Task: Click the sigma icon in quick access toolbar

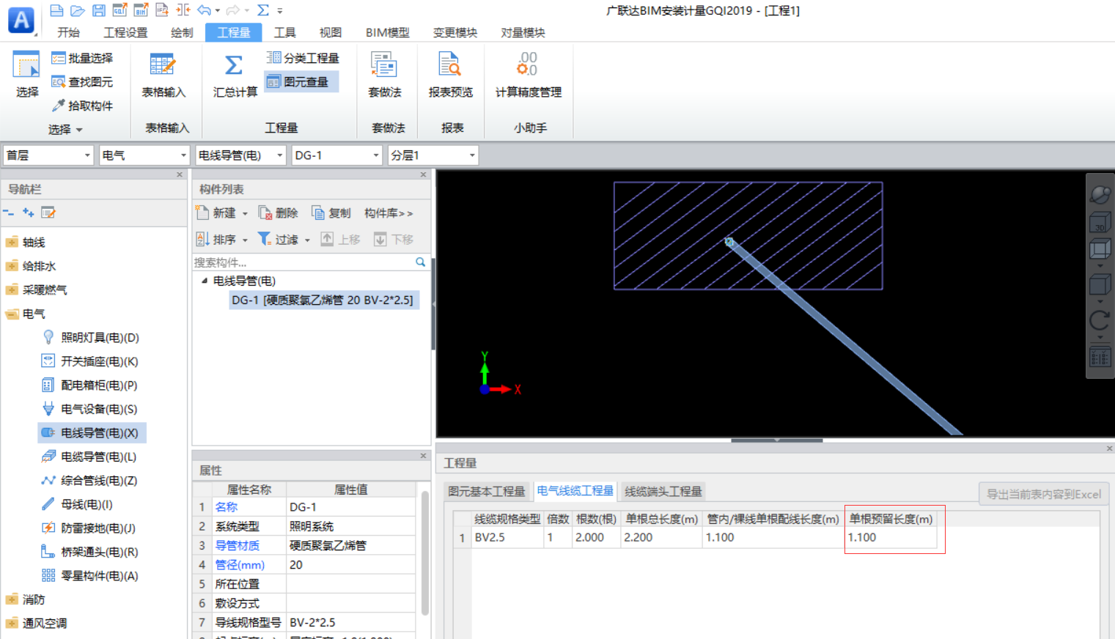Action: pyautogui.click(x=263, y=10)
